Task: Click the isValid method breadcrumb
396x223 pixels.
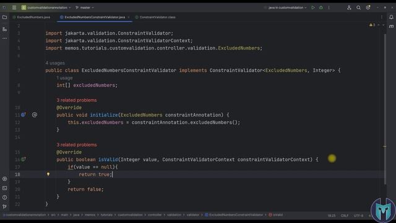Action: coord(275,215)
